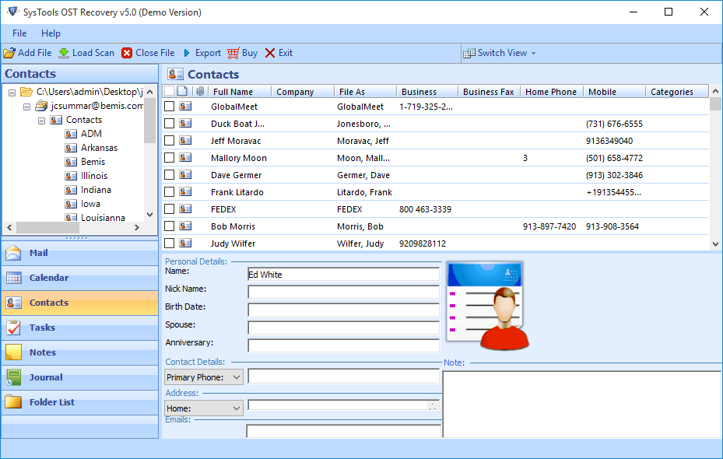723x459 pixels.
Task: Sort by the Mobile column header
Action: (x=614, y=92)
